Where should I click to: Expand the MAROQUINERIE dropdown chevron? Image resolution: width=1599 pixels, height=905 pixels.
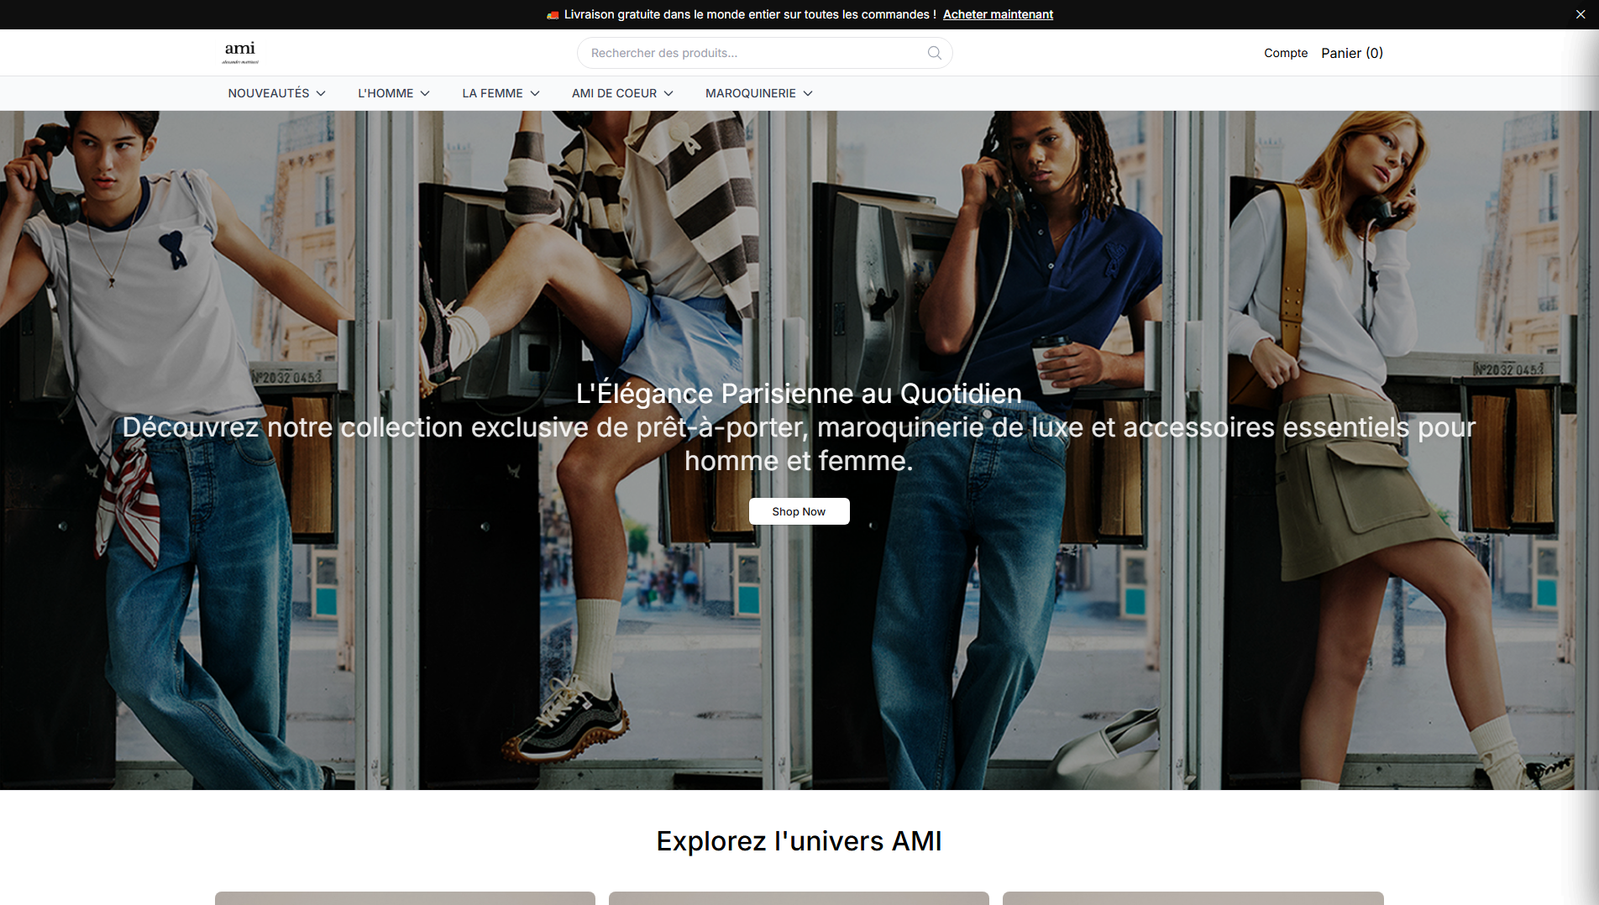(808, 93)
